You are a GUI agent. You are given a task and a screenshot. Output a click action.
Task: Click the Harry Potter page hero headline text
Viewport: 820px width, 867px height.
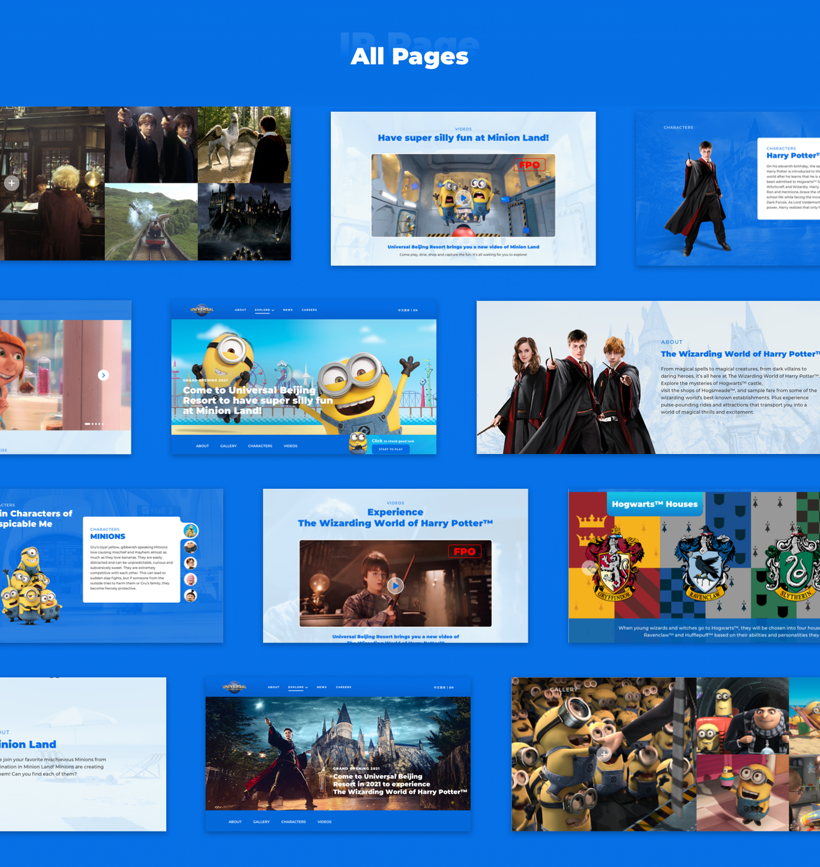click(400, 784)
